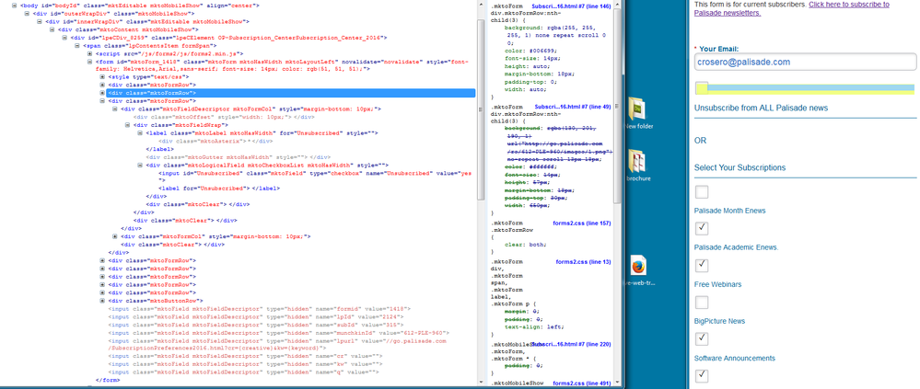This screenshot has height=389, width=920.
Task: Collapse the span lpContentsItem node
Action: pos(77,45)
